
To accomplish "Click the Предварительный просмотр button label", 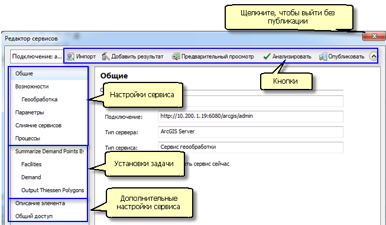I will click(218, 57).
